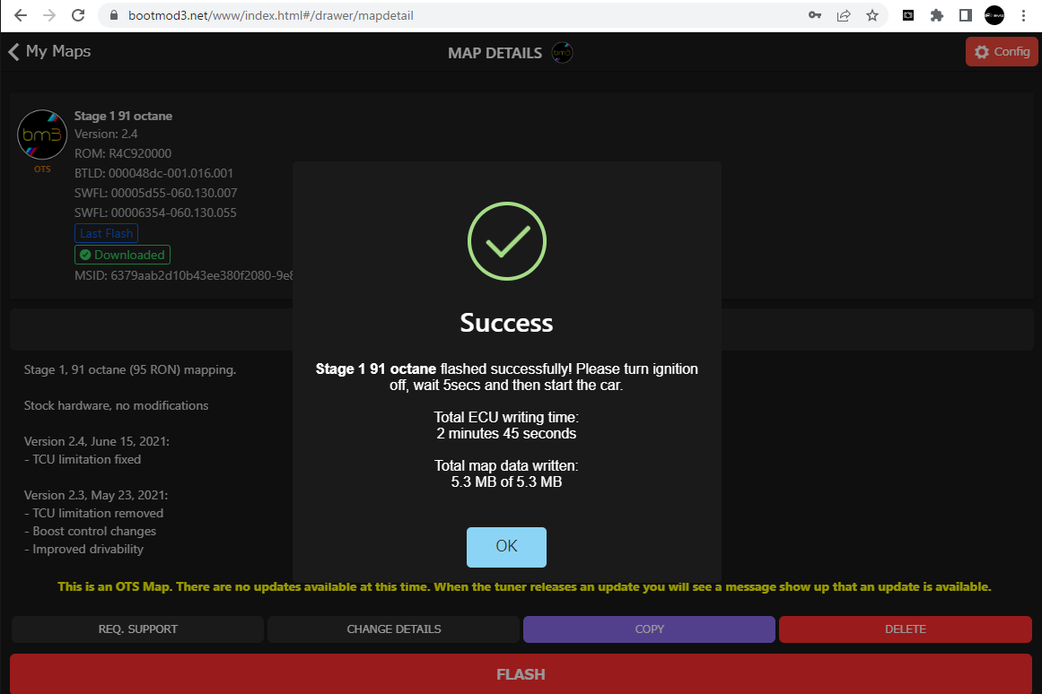Click the TCU limitation removed line

93,514
